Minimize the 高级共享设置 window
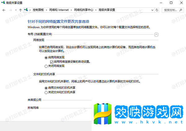 161,3
